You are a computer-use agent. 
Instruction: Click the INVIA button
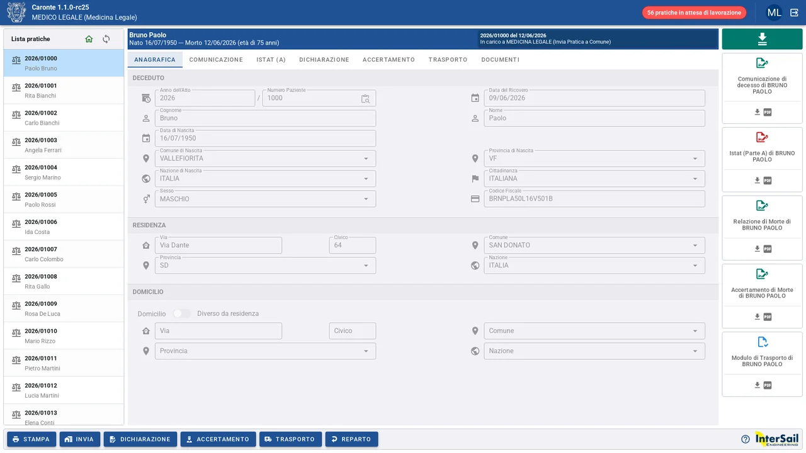pyautogui.click(x=80, y=439)
